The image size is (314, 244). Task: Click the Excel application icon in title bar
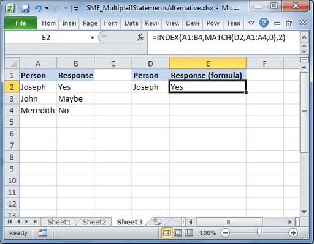(9, 9)
